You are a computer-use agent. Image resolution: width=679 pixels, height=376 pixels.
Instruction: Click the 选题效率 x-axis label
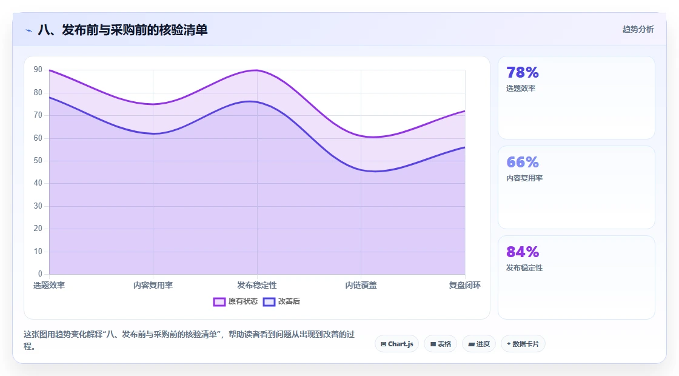tap(49, 285)
